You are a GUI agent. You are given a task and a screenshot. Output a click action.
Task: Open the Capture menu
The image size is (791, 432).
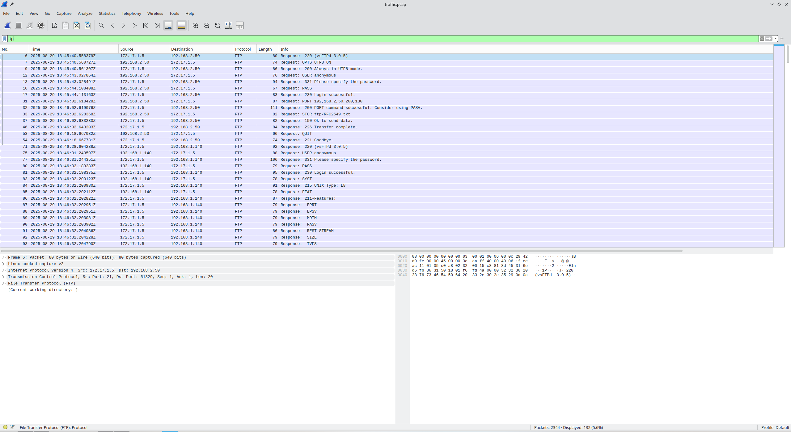[64, 13]
